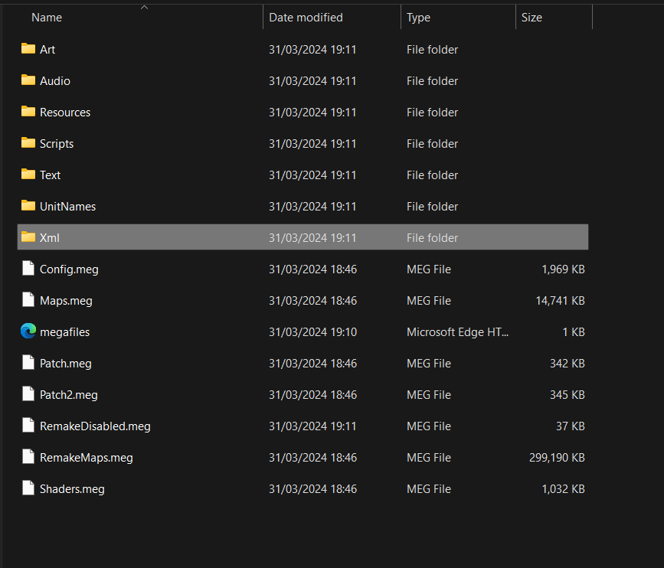Select the Patch2.meg file icon
The image size is (664, 568).
28,394
